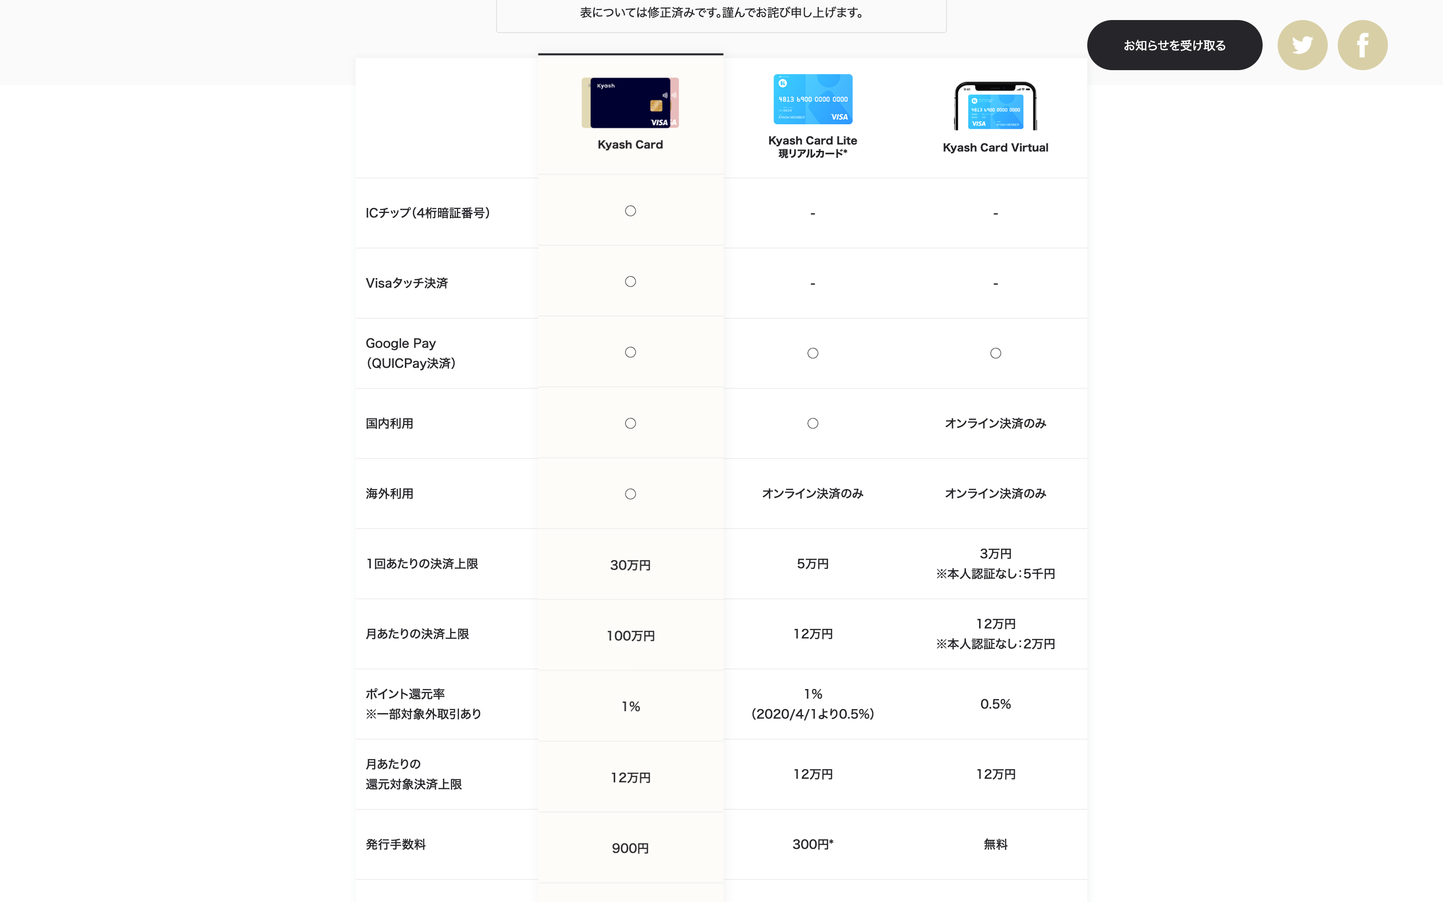The image size is (1443, 902).
Task: Click the Kyash Card Virtual heading
Action: point(995,147)
